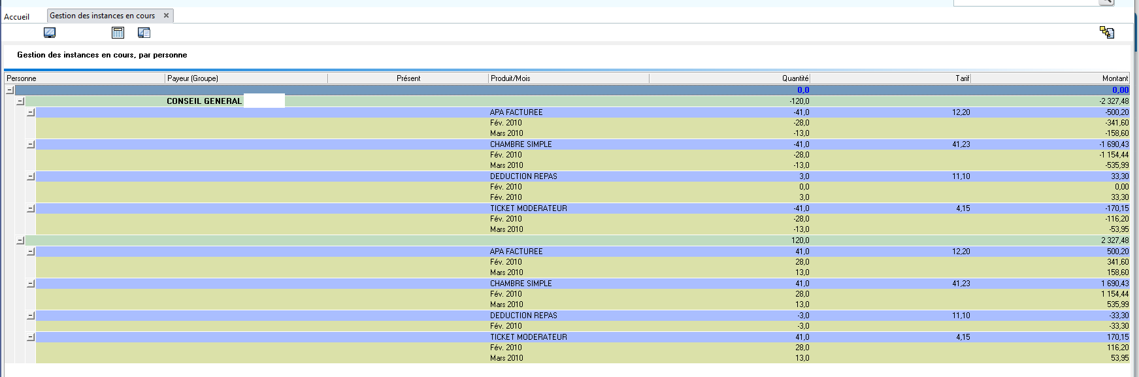This screenshot has width=1139, height=377.
Task: Switch to the Accueil tab
Action: [x=17, y=17]
